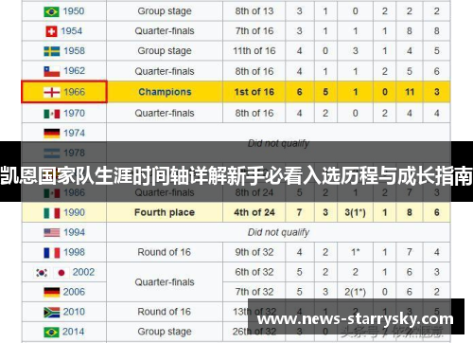The image size is (473, 343).
Task: Select '8th of 16' in the 1962 row
Action: [254, 71]
